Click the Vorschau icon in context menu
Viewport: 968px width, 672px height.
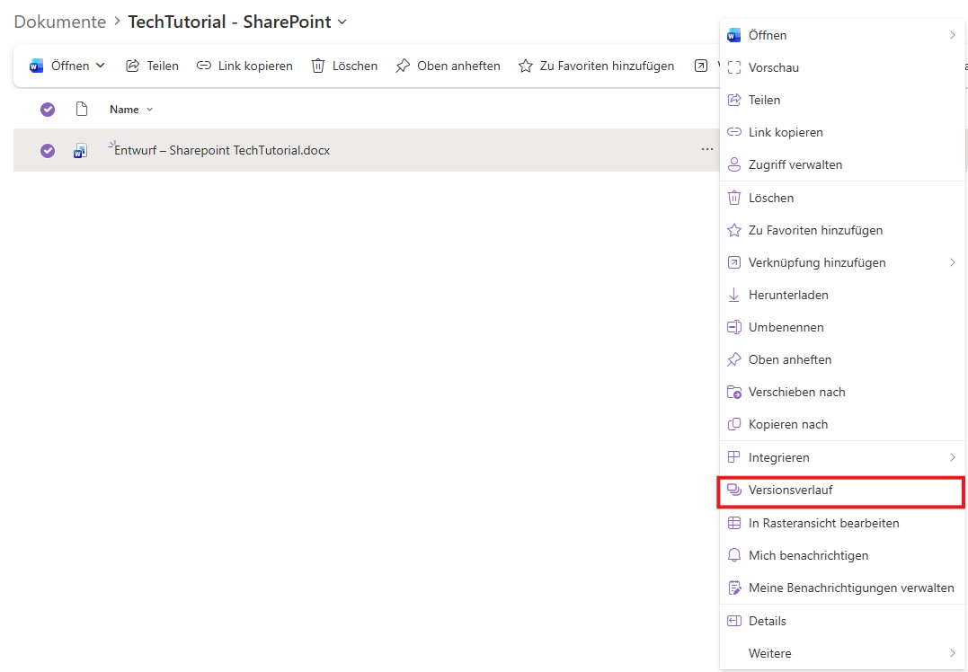(734, 68)
